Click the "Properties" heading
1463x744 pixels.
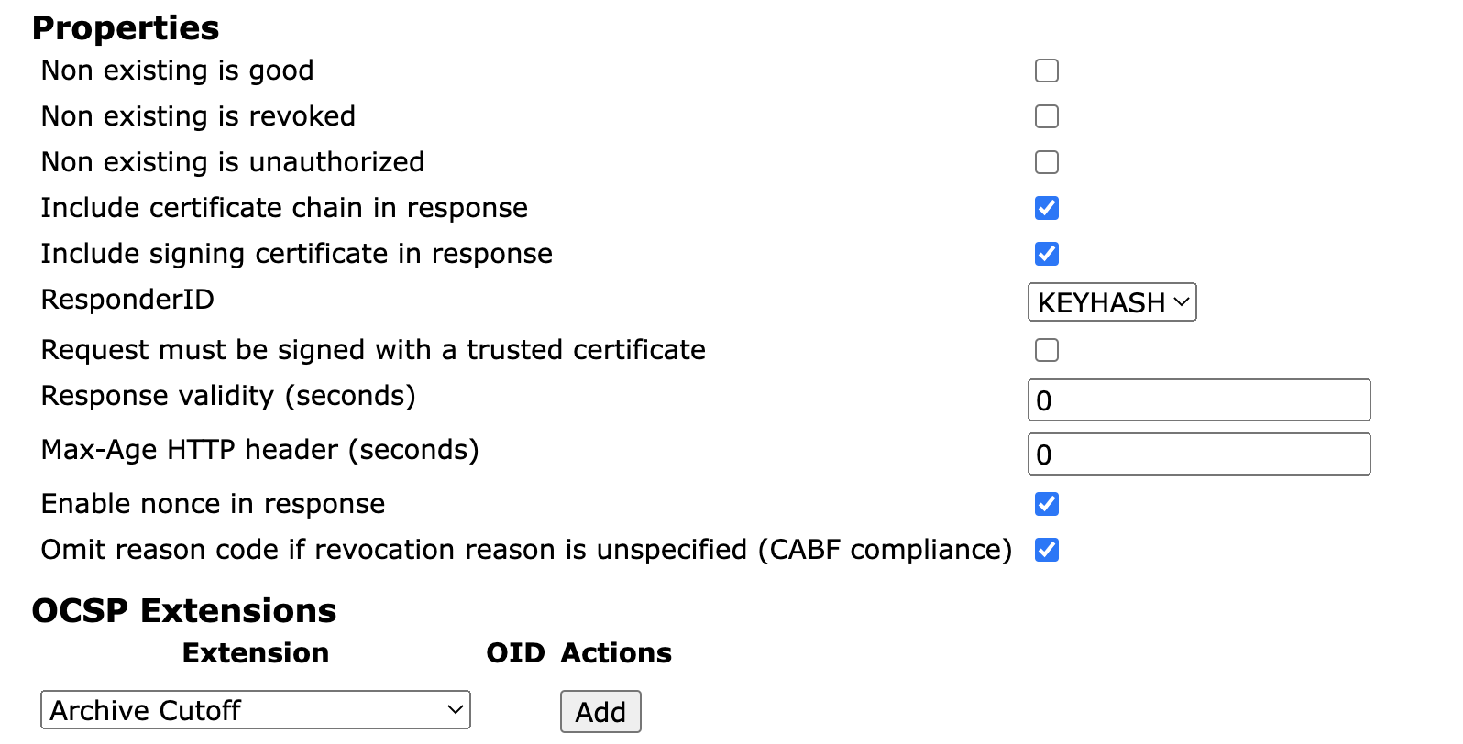[125, 28]
